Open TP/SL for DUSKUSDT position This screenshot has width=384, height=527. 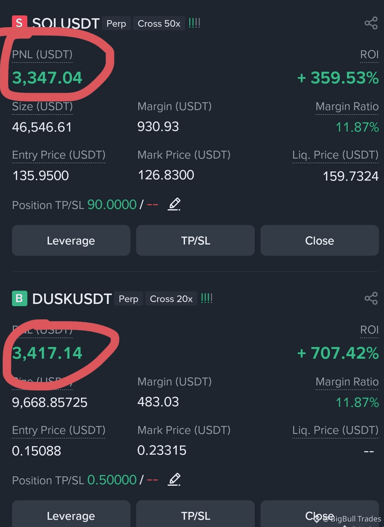tap(195, 514)
